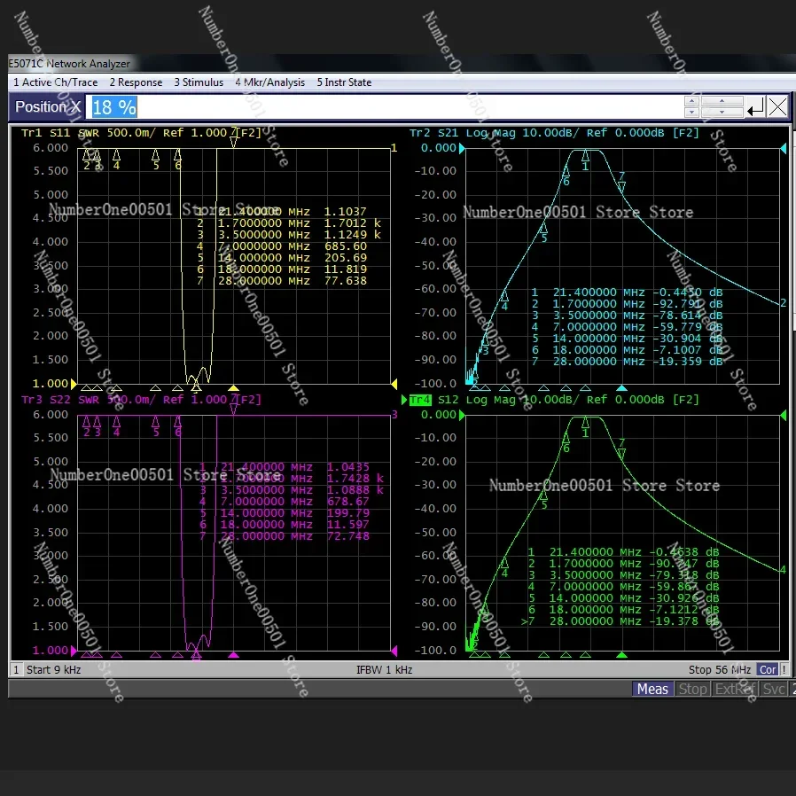Click the Tr1 readout value 685.60
This screenshot has width=796, height=796.
coord(345,246)
